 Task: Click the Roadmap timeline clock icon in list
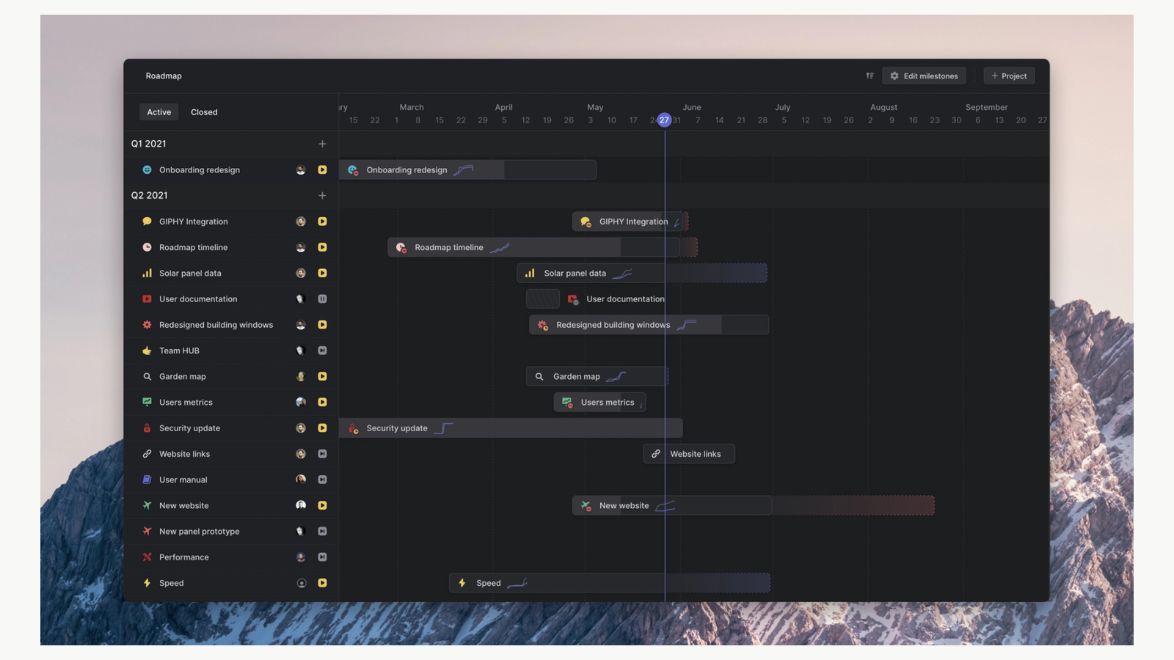[147, 247]
